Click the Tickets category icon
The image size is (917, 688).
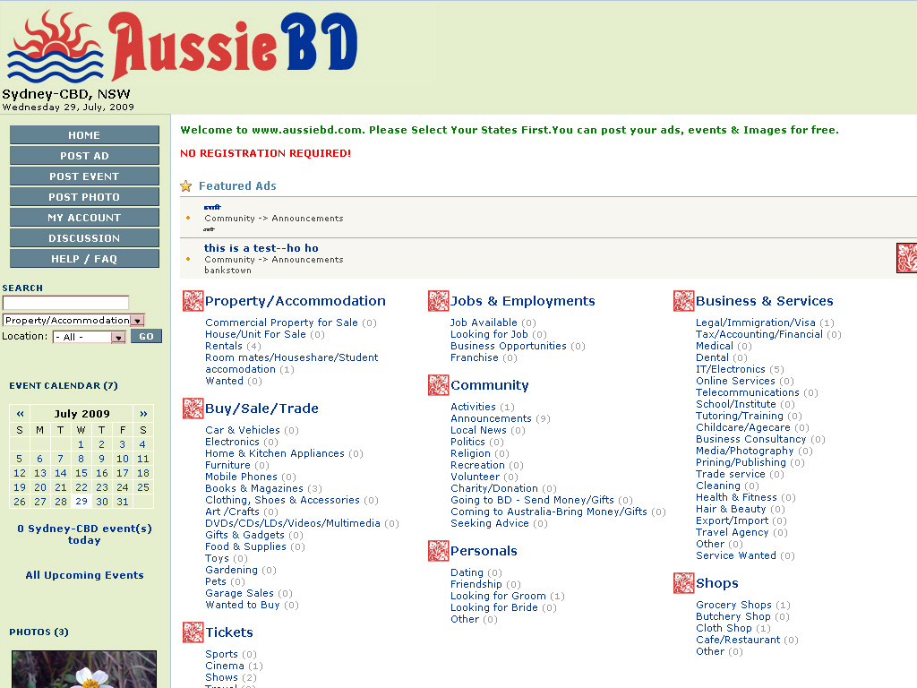tap(193, 632)
